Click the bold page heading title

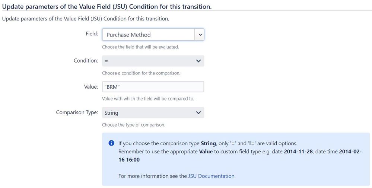[107, 6]
